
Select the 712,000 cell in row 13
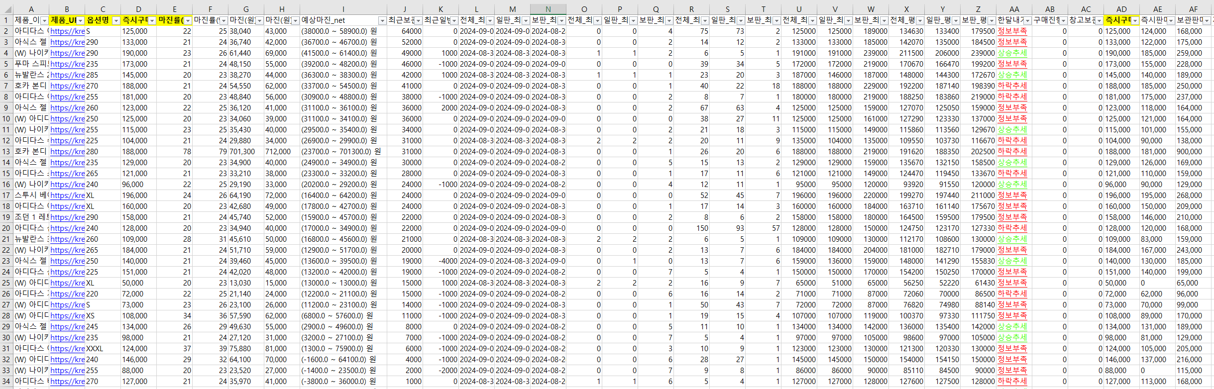click(x=282, y=152)
